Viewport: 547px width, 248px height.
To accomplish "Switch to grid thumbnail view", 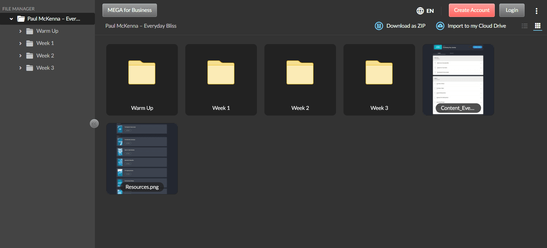I will click(x=538, y=26).
